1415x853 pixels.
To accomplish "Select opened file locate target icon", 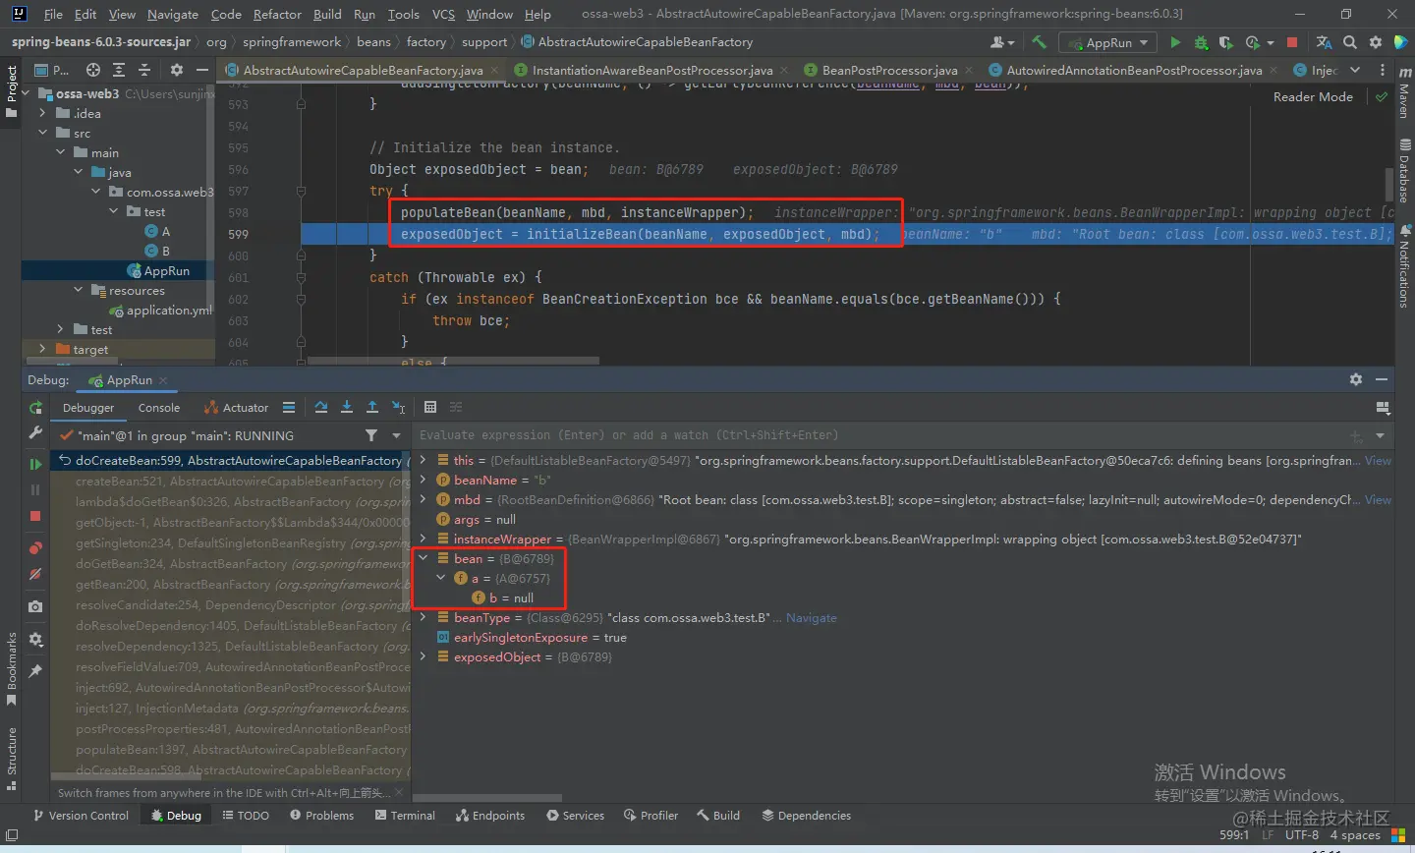I will click(x=93, y=70).
